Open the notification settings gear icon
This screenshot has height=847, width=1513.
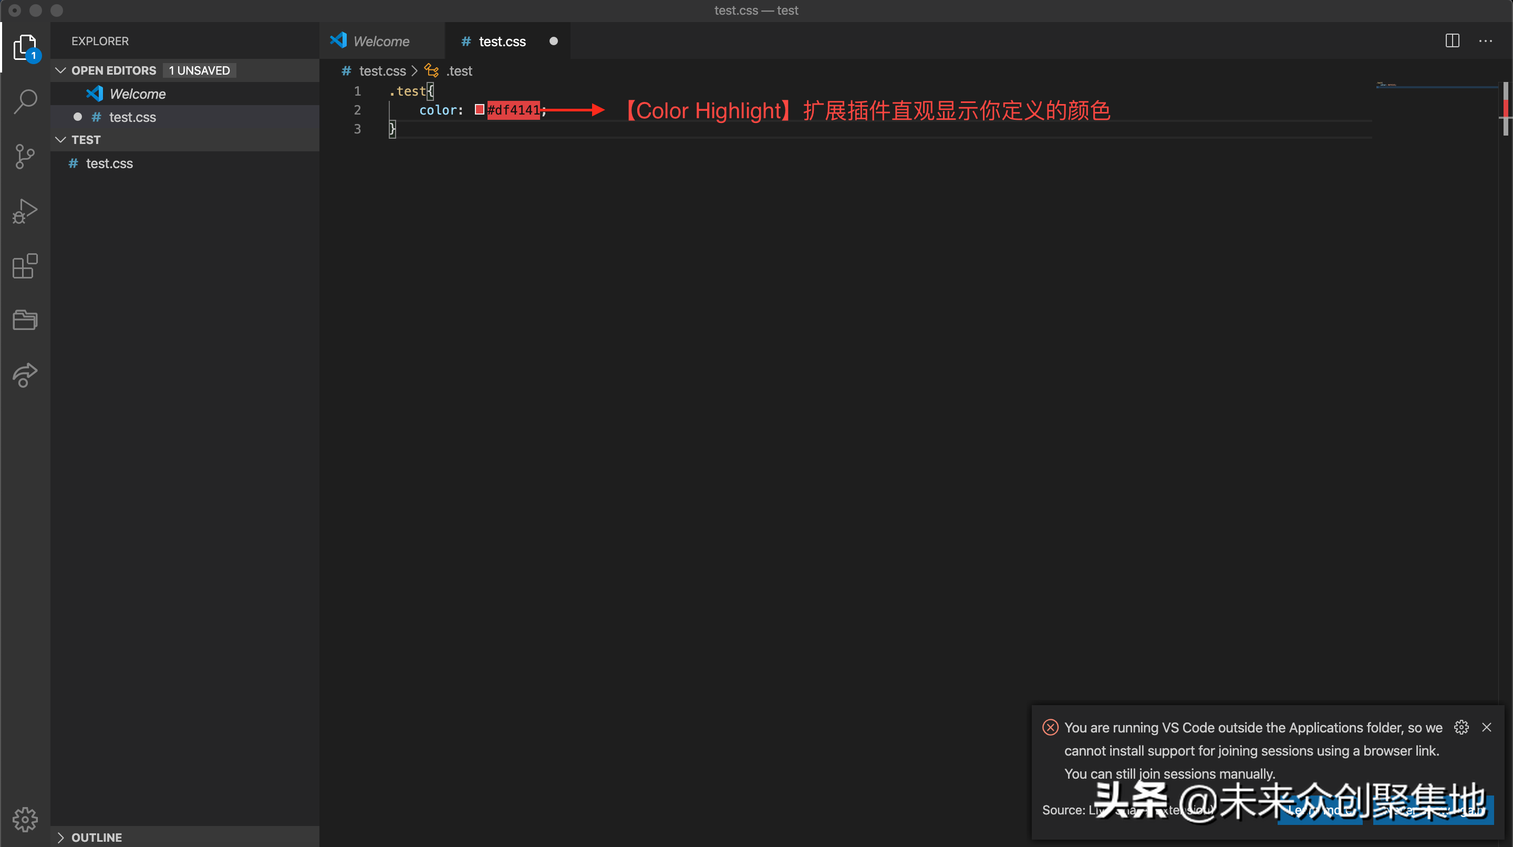[x=1462, y=727]
